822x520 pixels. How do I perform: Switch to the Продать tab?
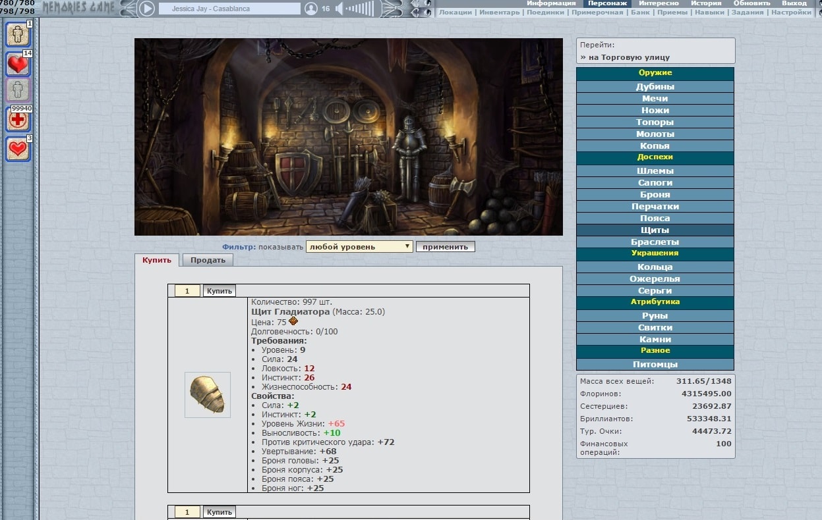tap(208, 260)
